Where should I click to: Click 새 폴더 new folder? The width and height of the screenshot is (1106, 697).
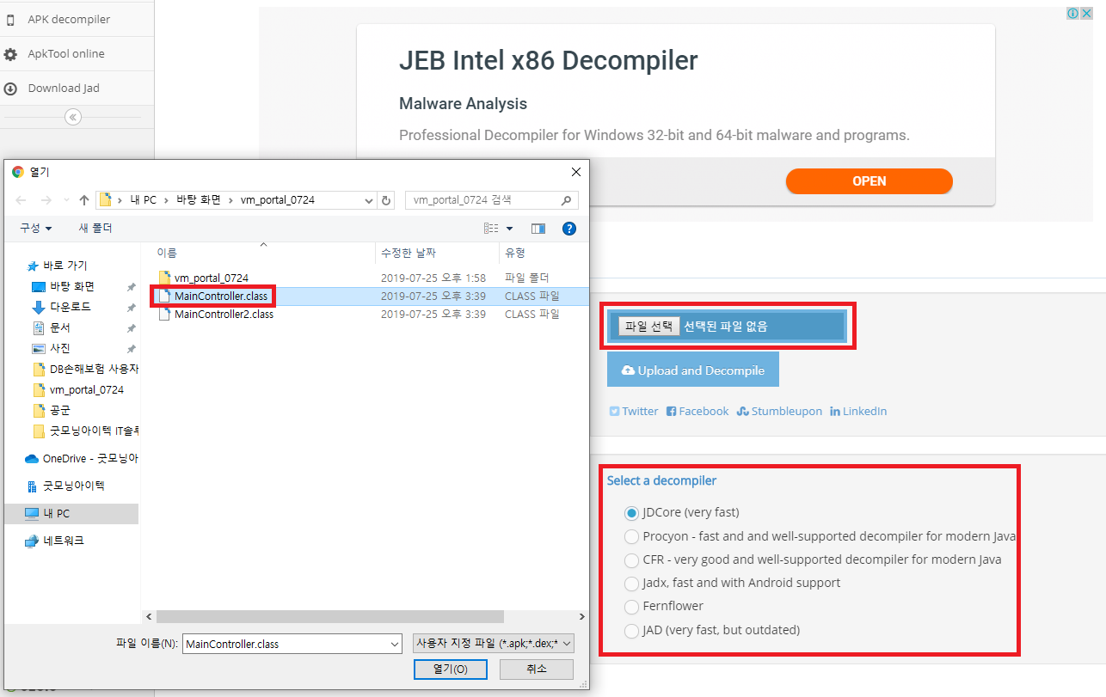click(x=95, y=228)
